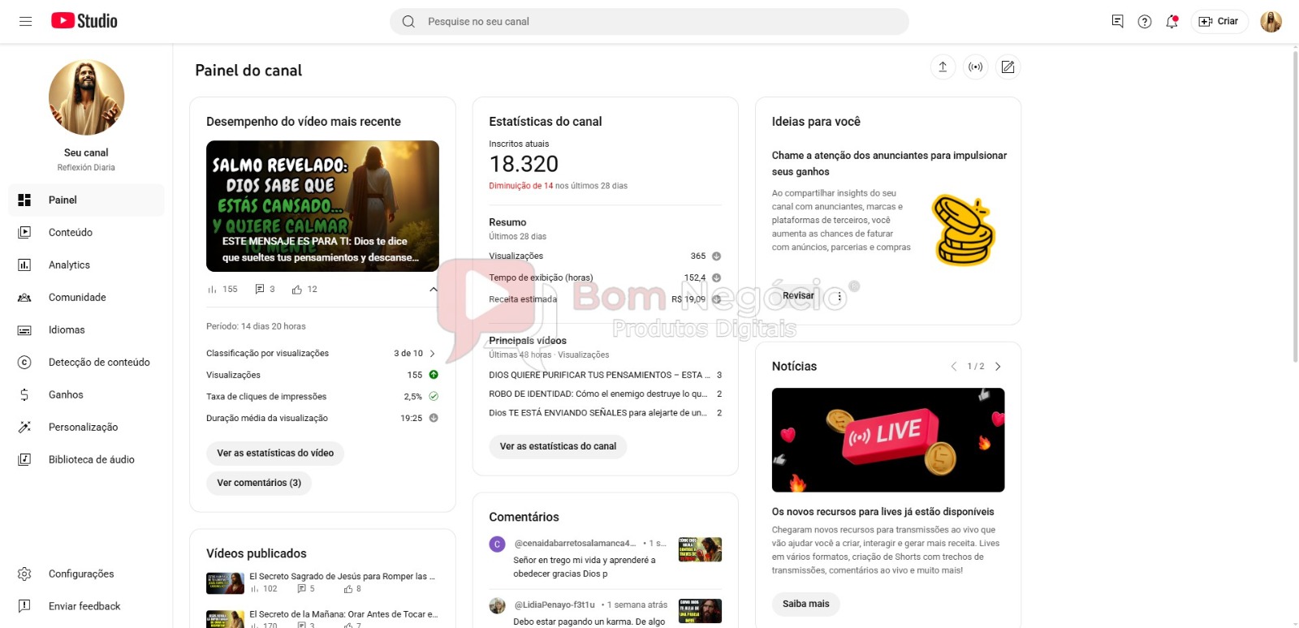Click the Saiba mais button
1299x628 pixels.
806,604
